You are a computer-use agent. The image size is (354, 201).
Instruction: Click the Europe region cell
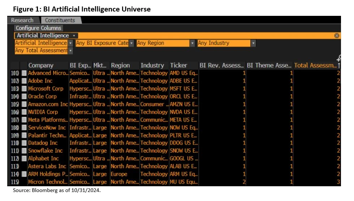click(x=119, y=174)
